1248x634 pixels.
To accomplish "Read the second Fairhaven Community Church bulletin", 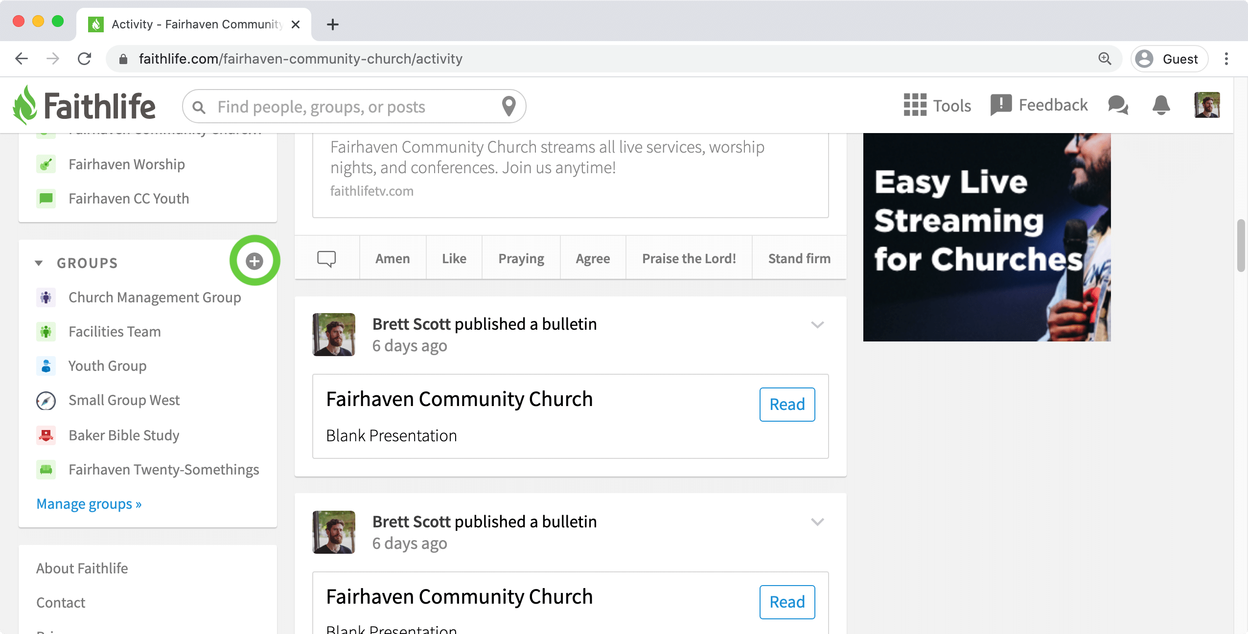I will 787,602.
